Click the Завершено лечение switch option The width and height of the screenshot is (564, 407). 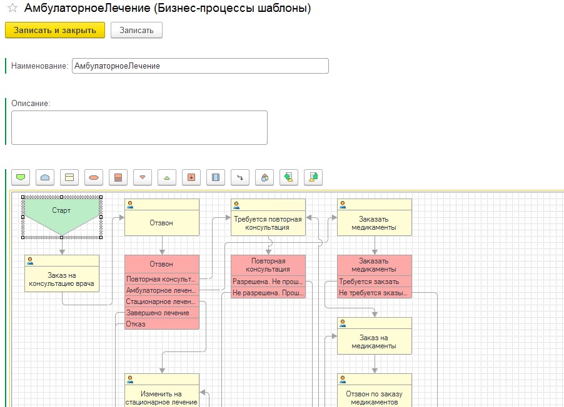click(162, 313)
